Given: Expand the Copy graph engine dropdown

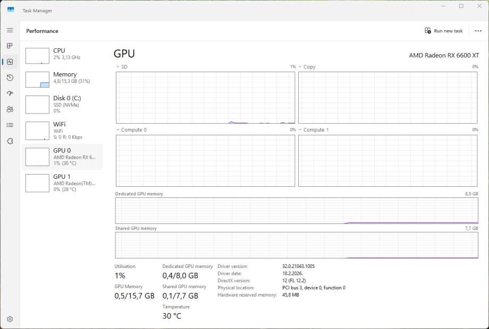Looking at the screenshot, I should coord(300,67).
